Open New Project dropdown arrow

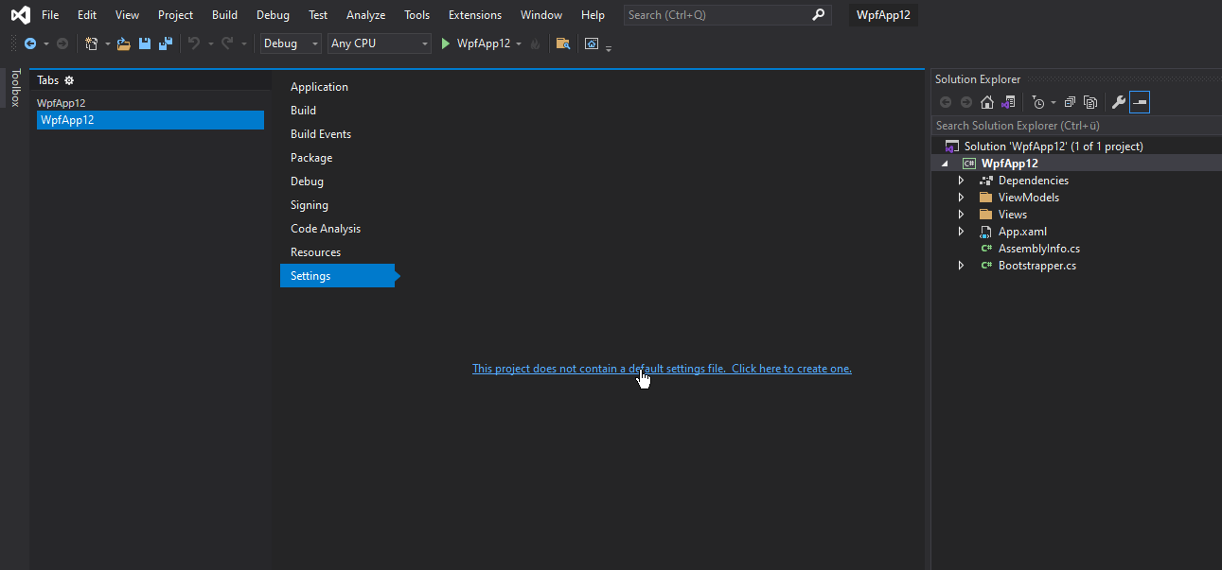click(x=108, y=44)
